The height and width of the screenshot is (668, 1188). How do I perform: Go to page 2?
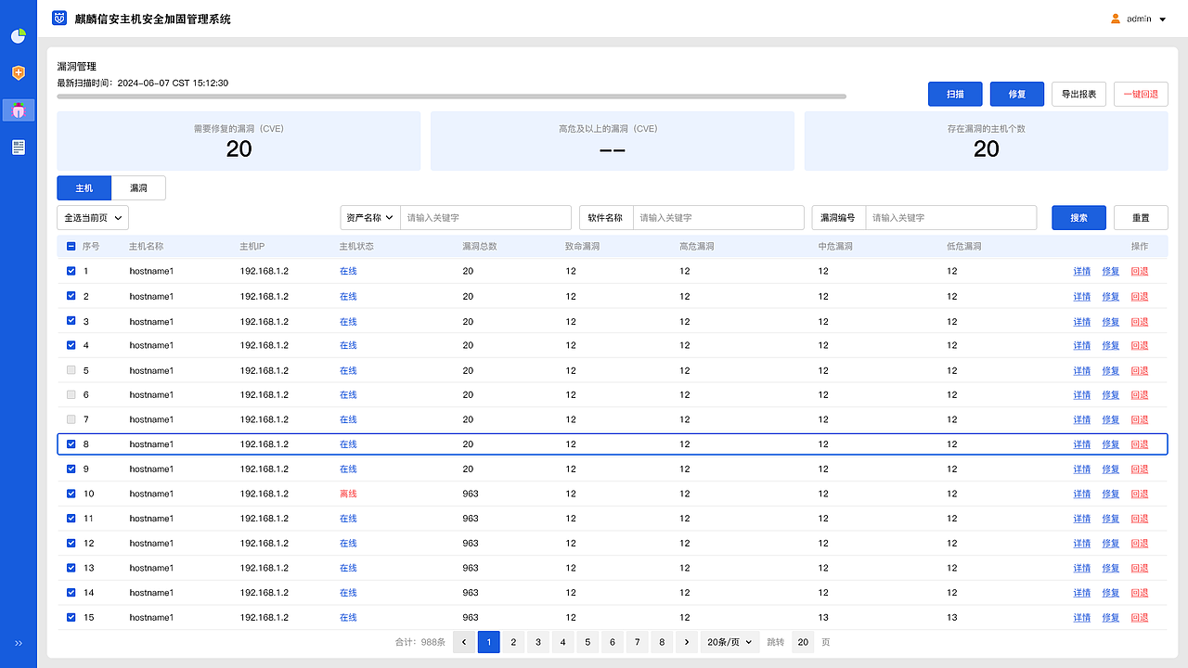pos(513,642)
